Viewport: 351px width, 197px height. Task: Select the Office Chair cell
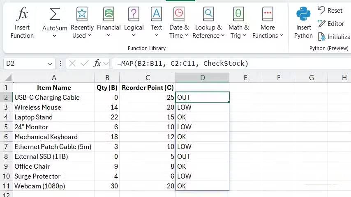(x=54, y=166)
